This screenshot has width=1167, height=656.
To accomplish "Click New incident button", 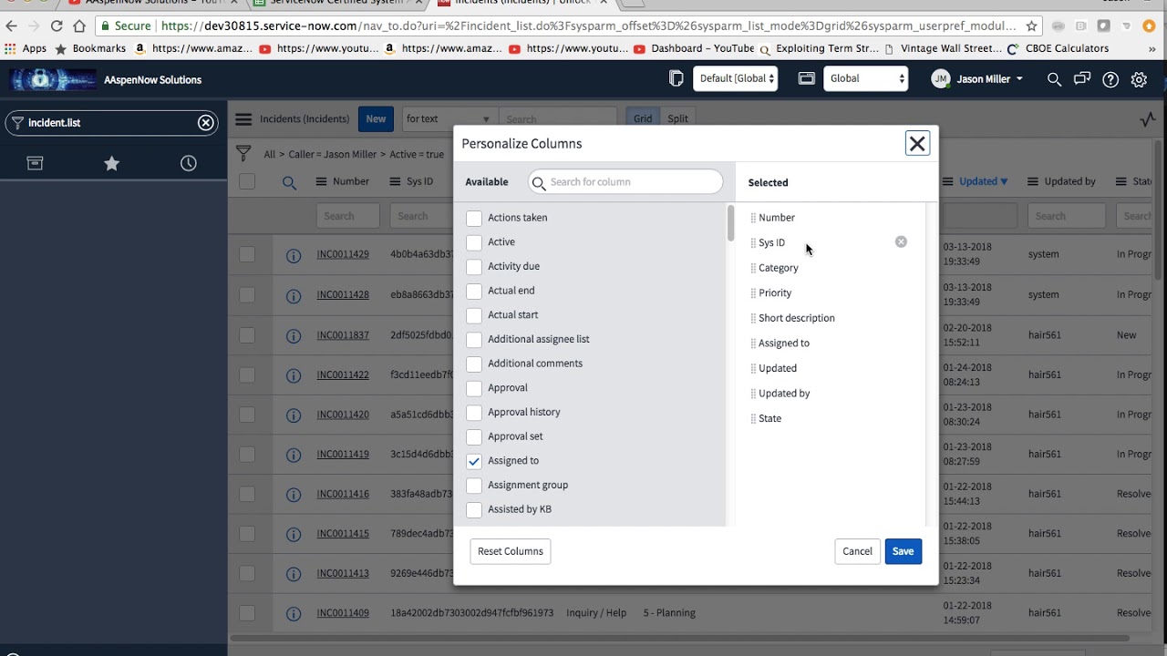I will (376, 118).
